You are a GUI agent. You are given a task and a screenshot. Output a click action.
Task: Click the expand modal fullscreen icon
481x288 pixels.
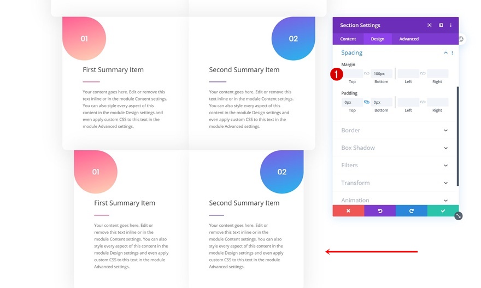pyautogui.click(x=430, y=25)
